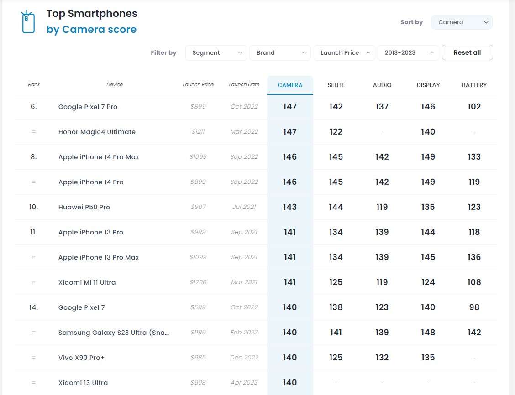The height and width of the screenshot is (395, 515).
Task: Click Apple iPhone 14 Pro Max link
Action: click(x=99, y=157)
